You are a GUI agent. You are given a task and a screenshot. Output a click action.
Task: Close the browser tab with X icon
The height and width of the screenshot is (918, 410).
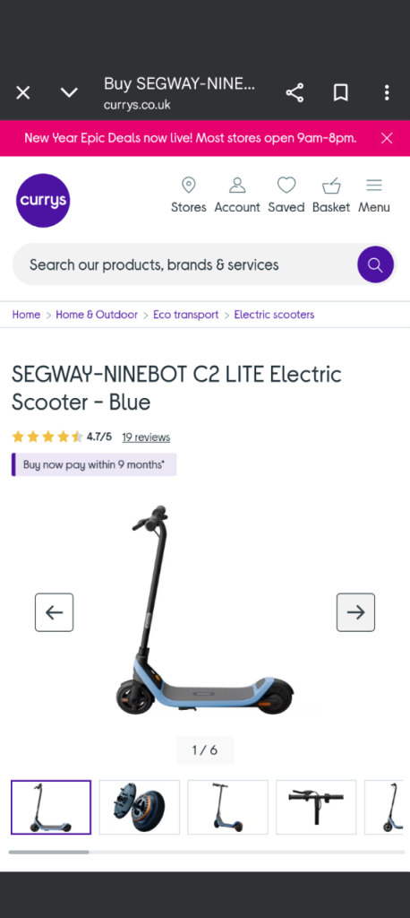click(22, 92)
